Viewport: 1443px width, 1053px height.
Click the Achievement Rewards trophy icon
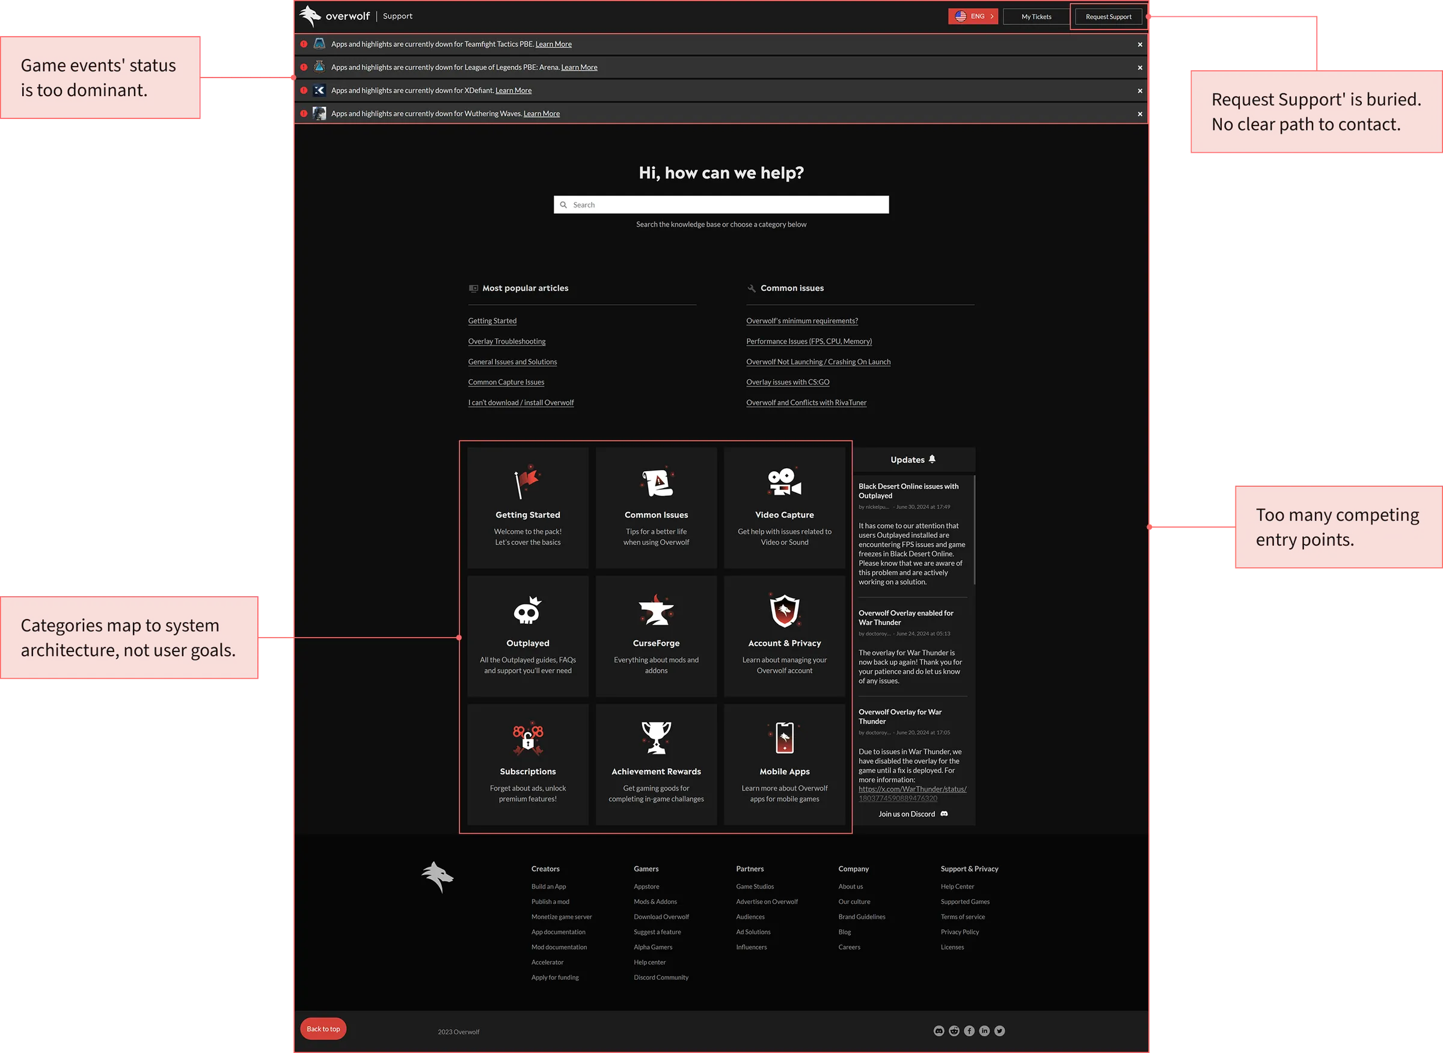656,738
